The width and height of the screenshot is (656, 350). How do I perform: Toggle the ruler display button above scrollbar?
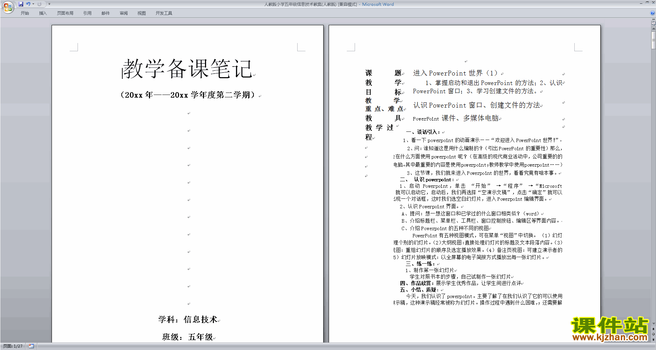tap(654, 23)
